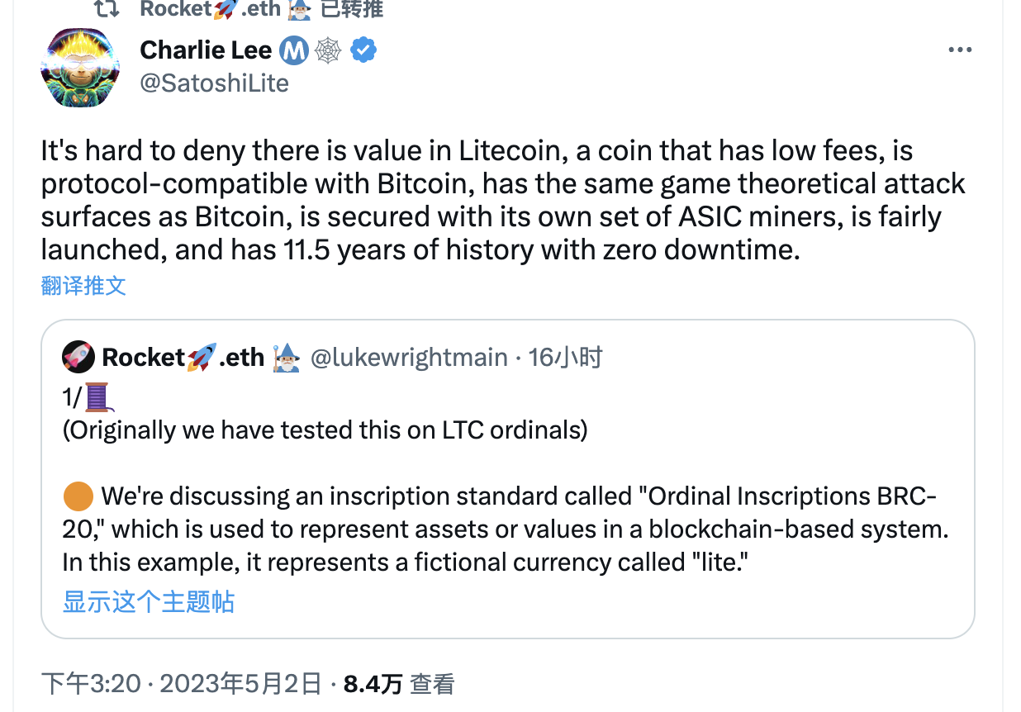
Task: Open the Charlie Lee display name link
Action: point(206,50)
